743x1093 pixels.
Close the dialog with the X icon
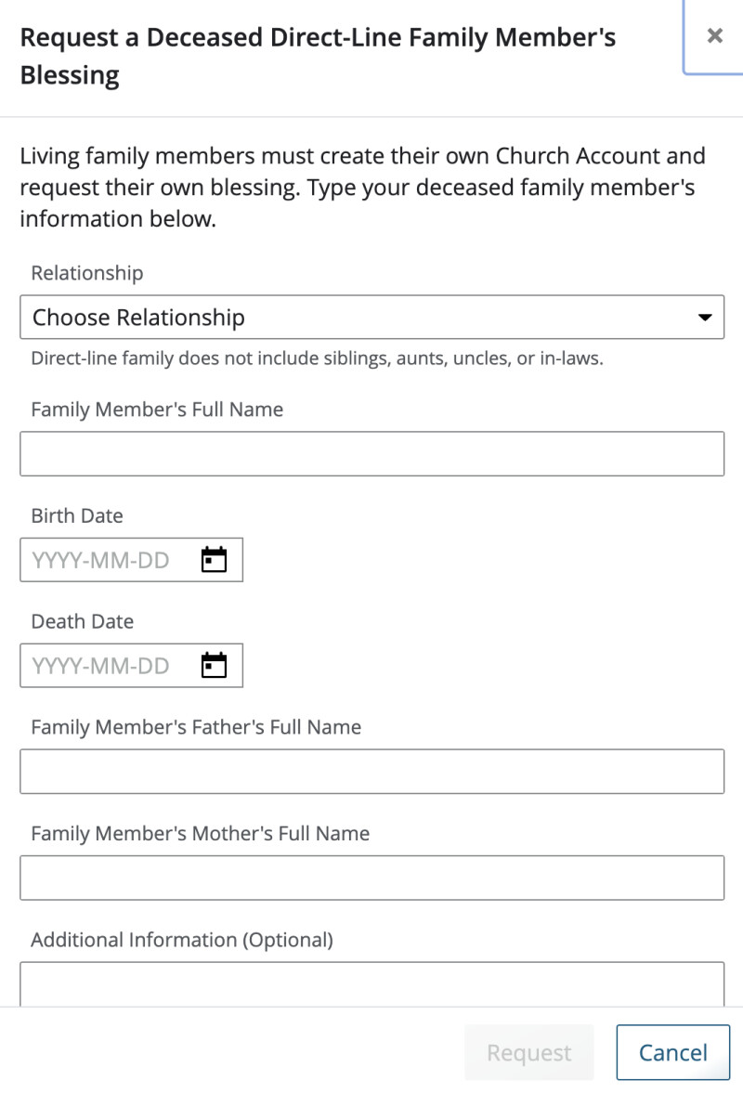click(714, 36)
